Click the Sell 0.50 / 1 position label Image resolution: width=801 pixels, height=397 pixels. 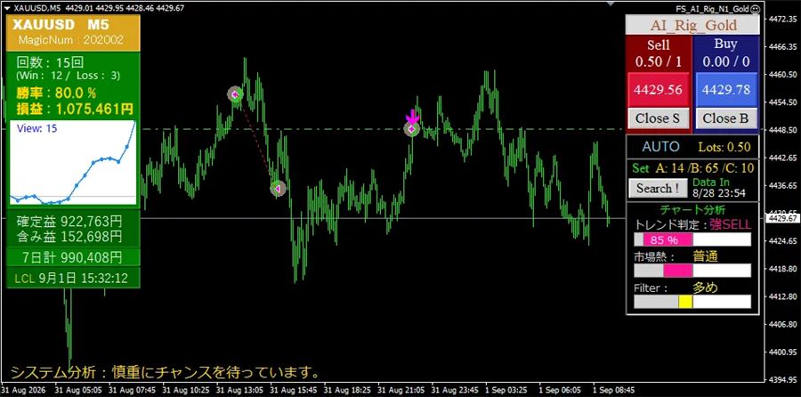[658, 53]
